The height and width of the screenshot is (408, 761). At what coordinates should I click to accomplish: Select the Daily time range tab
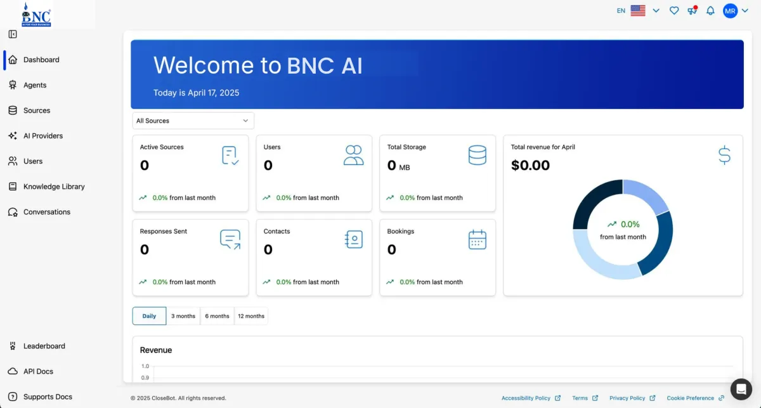[x=149, y=316]
